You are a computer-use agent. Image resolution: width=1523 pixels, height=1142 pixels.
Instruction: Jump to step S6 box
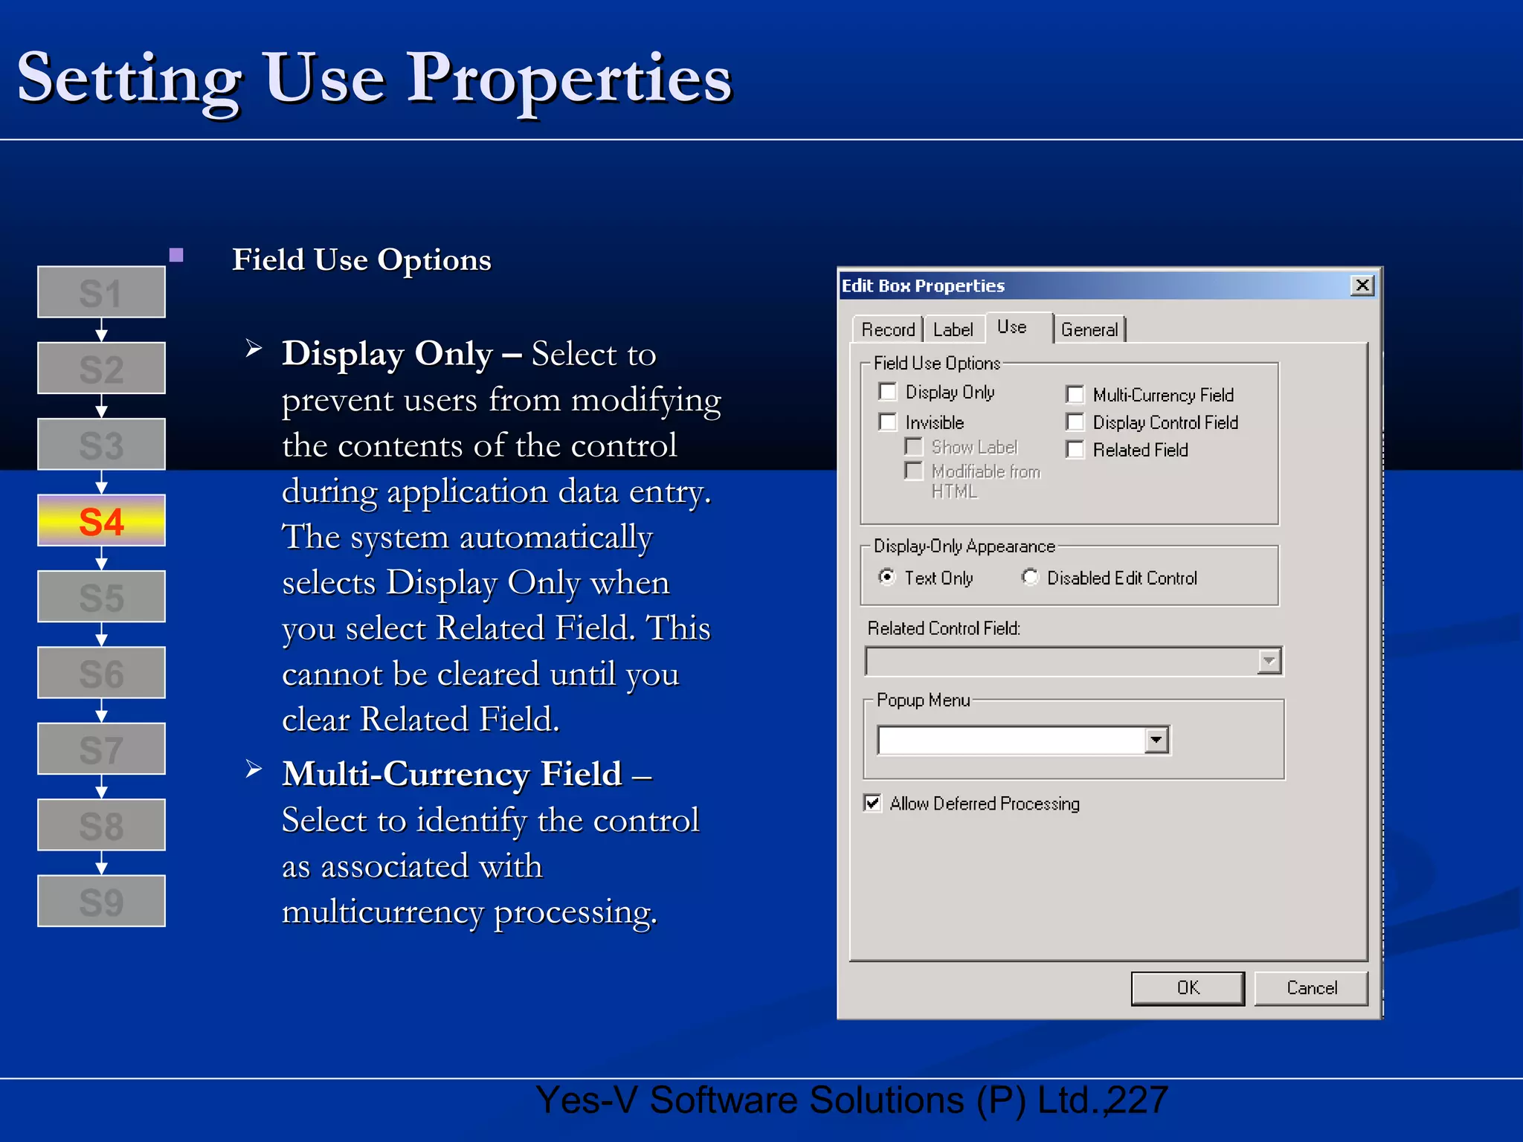click(102, 673)
